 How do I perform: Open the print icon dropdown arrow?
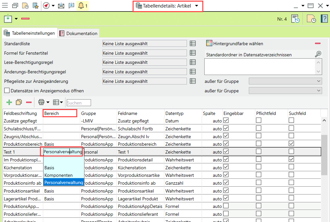48,102
